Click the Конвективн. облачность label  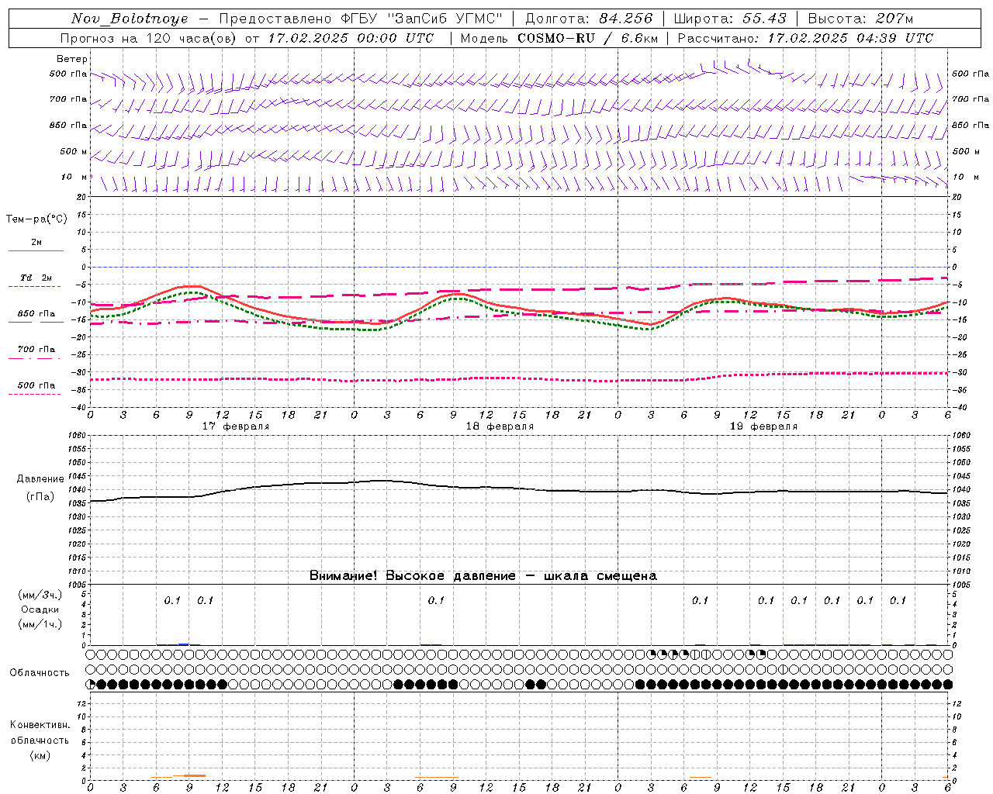(x=40, y=733)
